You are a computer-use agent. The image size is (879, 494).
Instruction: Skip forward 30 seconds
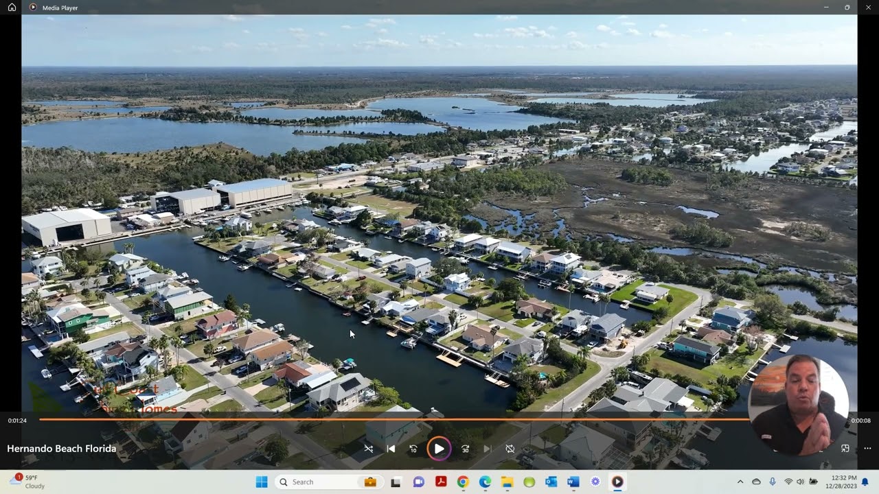pyautogui.click(x=465, y=449)
